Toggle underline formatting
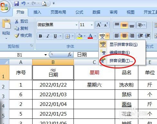Screen dimensions: 157x124 pyautogui.click(x=55, y=36)
